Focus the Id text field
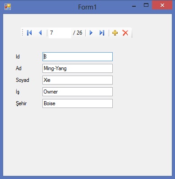The image size is (175, 179). pos(78,57)
